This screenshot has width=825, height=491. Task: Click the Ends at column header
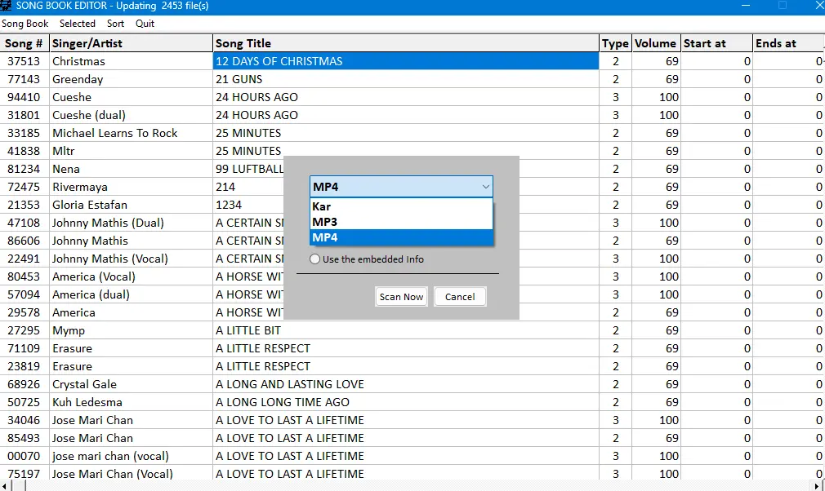[x=789, y=43]
